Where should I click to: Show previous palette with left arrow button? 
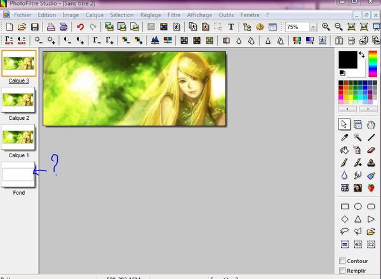[x=347, y=109]
